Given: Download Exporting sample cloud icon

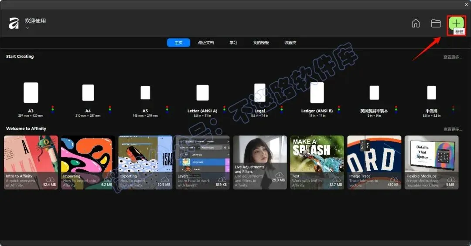Looking at the screenshot, I should coord(164,179).
